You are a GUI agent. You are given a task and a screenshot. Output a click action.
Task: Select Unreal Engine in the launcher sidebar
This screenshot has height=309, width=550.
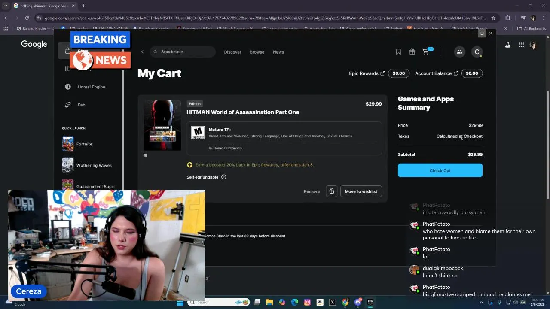pyautogui.click(x=92, y=87)
